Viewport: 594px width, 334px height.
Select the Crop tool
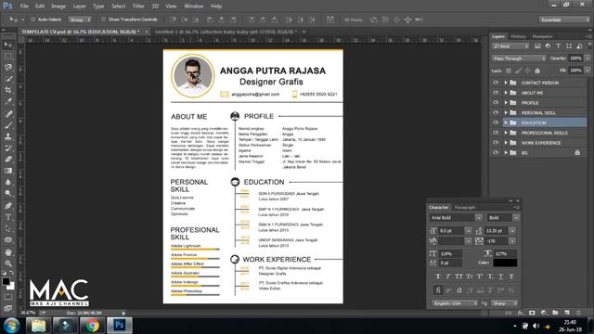point(8,90)
